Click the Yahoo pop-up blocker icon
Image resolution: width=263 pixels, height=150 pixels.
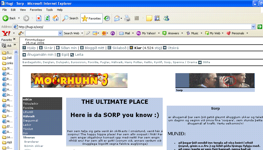click(x=95, y=33)
